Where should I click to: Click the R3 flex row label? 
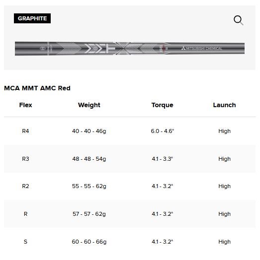tap(25, 159)
